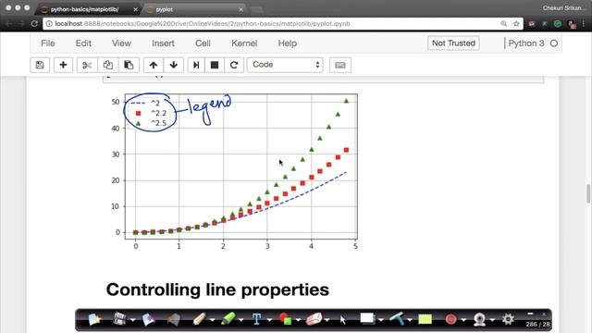The width and height of the screenshot is (592, 333).
Task: Expand the highlighter options arrow
Action: (x=240, y=320)
